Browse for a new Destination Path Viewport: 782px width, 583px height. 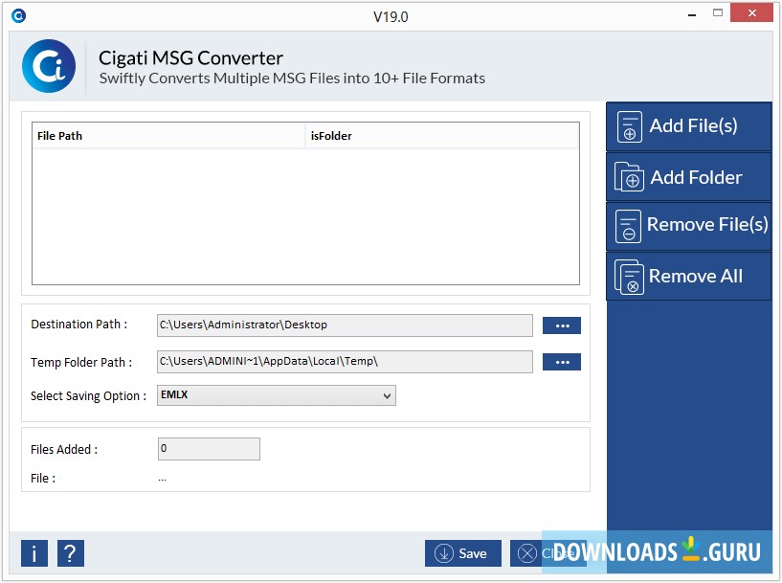[562, 325]
